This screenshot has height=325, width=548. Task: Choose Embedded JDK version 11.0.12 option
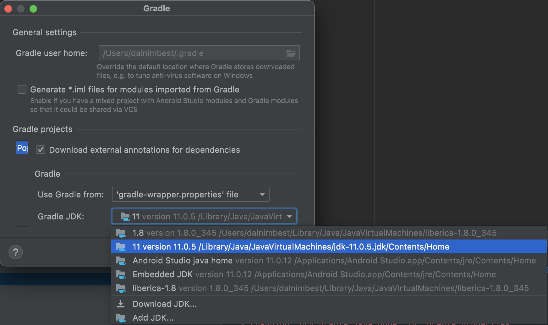click(x=329, y=274)
